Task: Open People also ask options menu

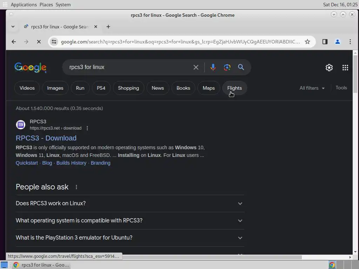Action: 76,187
